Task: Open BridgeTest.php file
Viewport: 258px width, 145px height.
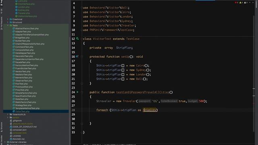Action: point(23,37)
